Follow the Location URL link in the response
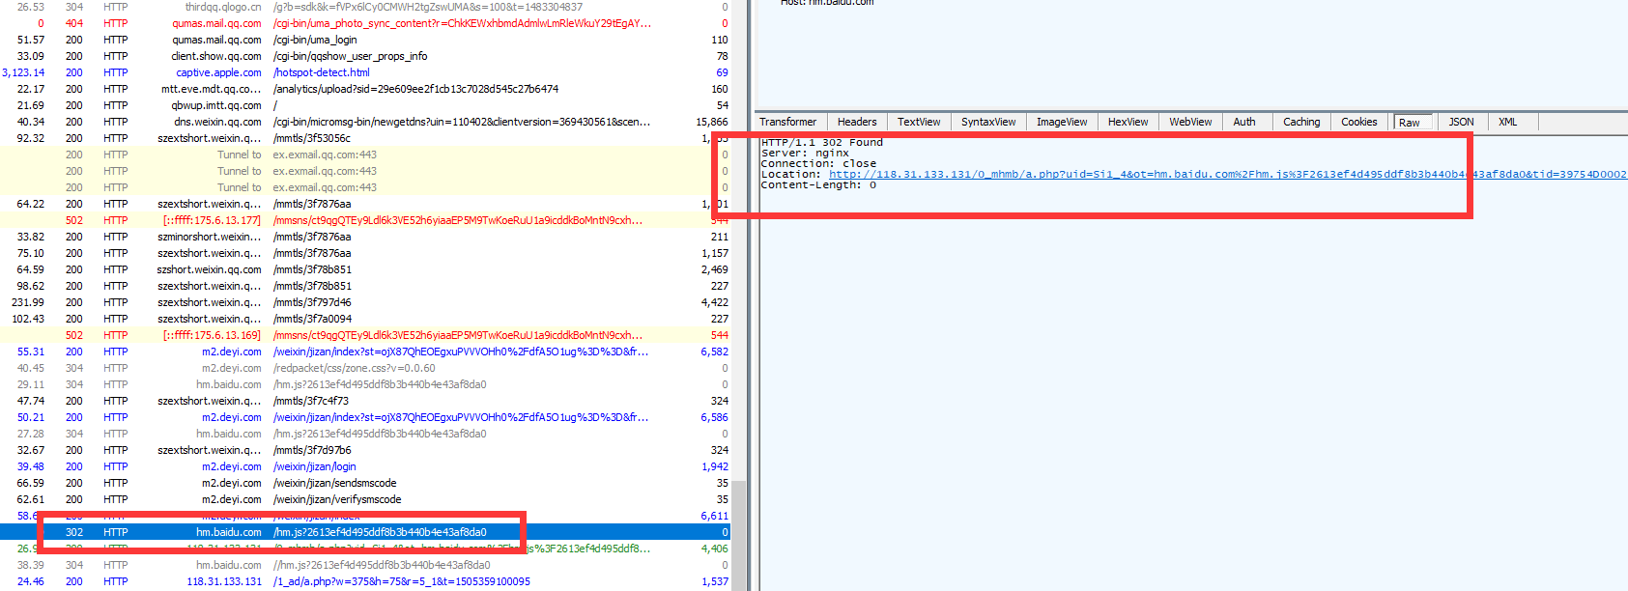Viewport: 1628px width, 591px height. pyautogui.click(x=1227, y=175)
